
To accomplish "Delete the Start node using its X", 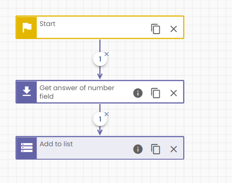I will point(173,29).
